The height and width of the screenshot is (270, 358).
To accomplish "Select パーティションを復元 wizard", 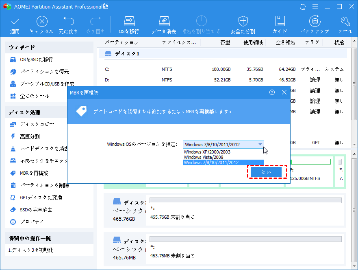I will 39,72.
